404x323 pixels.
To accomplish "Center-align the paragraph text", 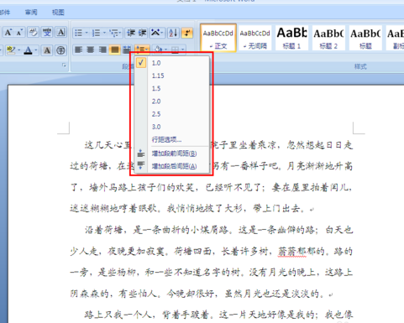I will click(x=90, y=49).
